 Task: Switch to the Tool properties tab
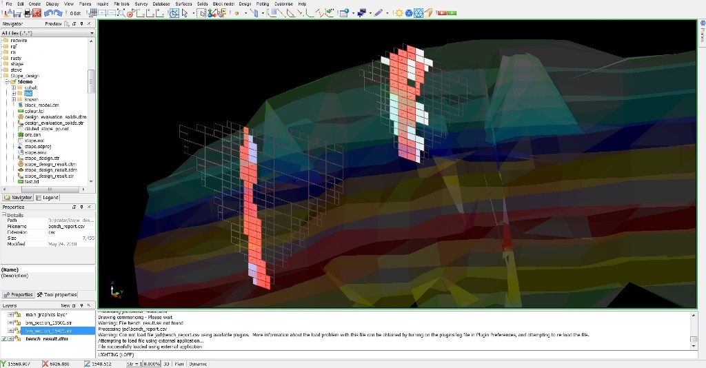pyautogui.click(x=59, y=294)
